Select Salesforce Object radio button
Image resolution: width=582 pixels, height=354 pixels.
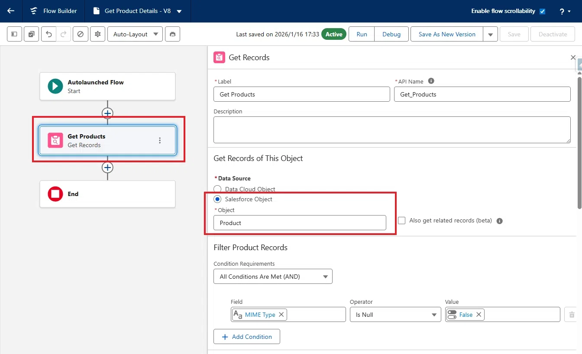pyautogui.click(x=218, y=199)
